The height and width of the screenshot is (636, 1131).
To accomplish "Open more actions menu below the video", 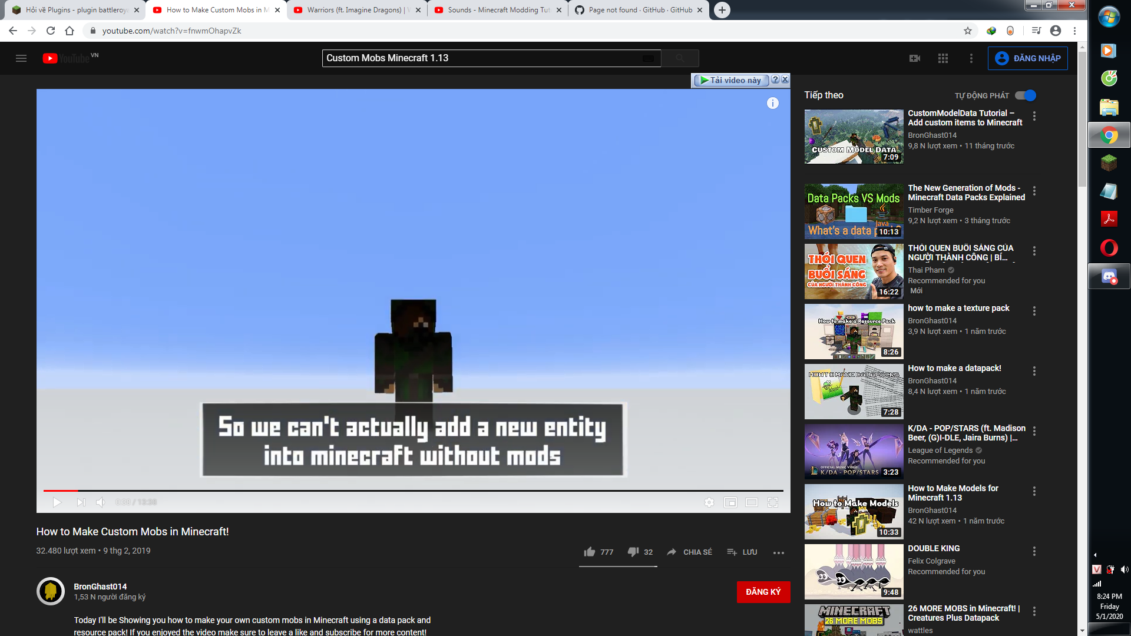I will [778, 552].
